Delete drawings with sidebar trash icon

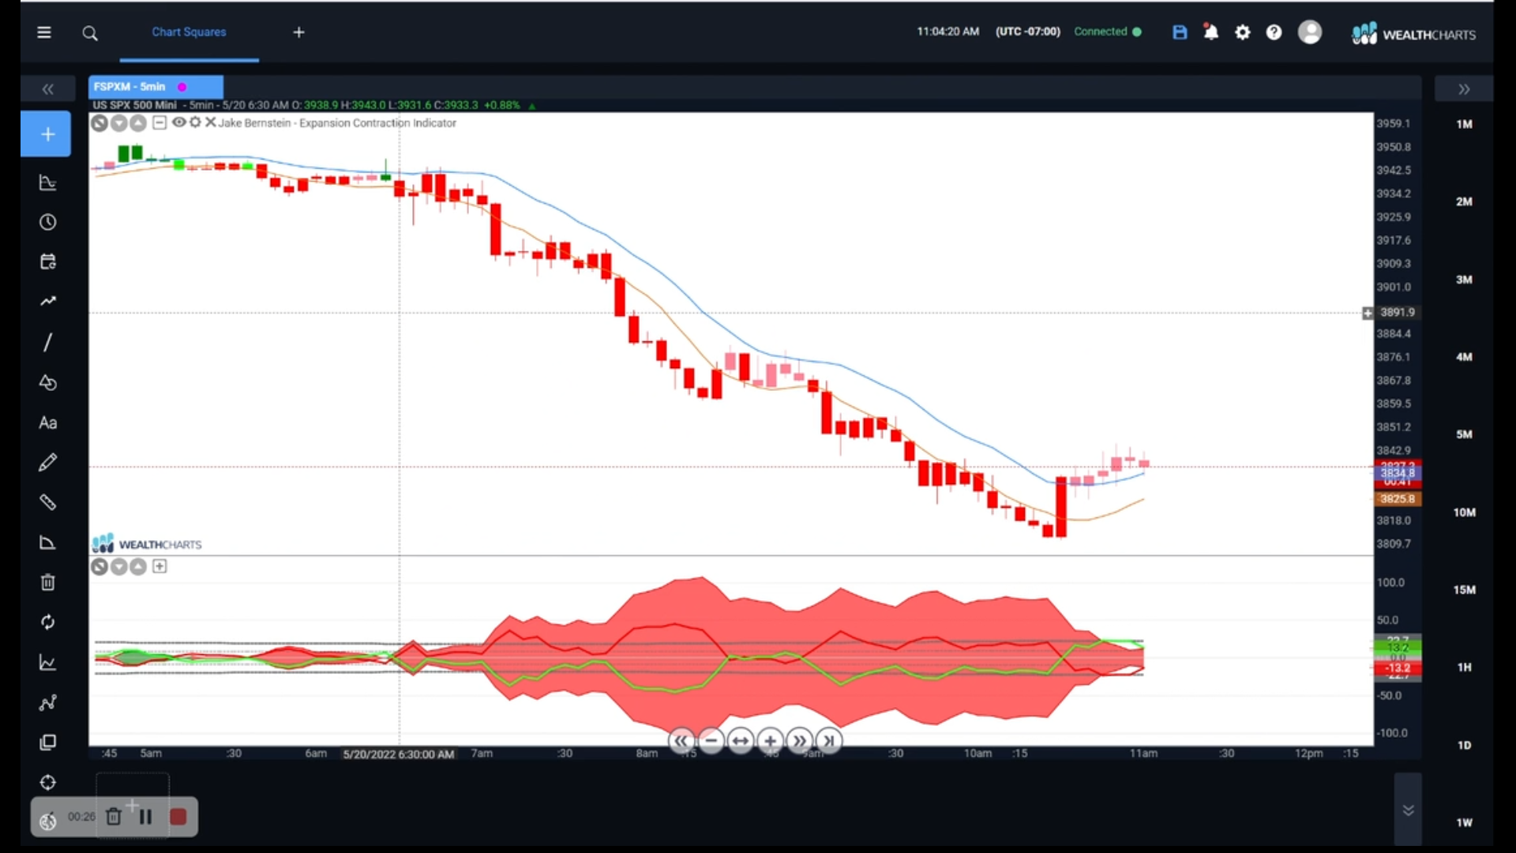[48, 583]
